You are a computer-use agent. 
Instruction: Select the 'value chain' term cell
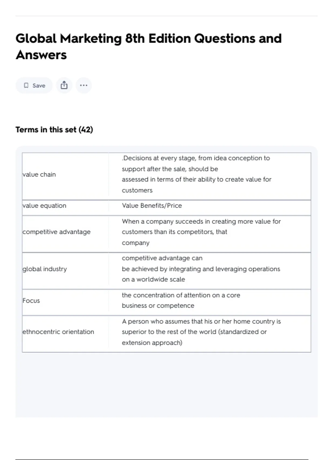(39, 175)
